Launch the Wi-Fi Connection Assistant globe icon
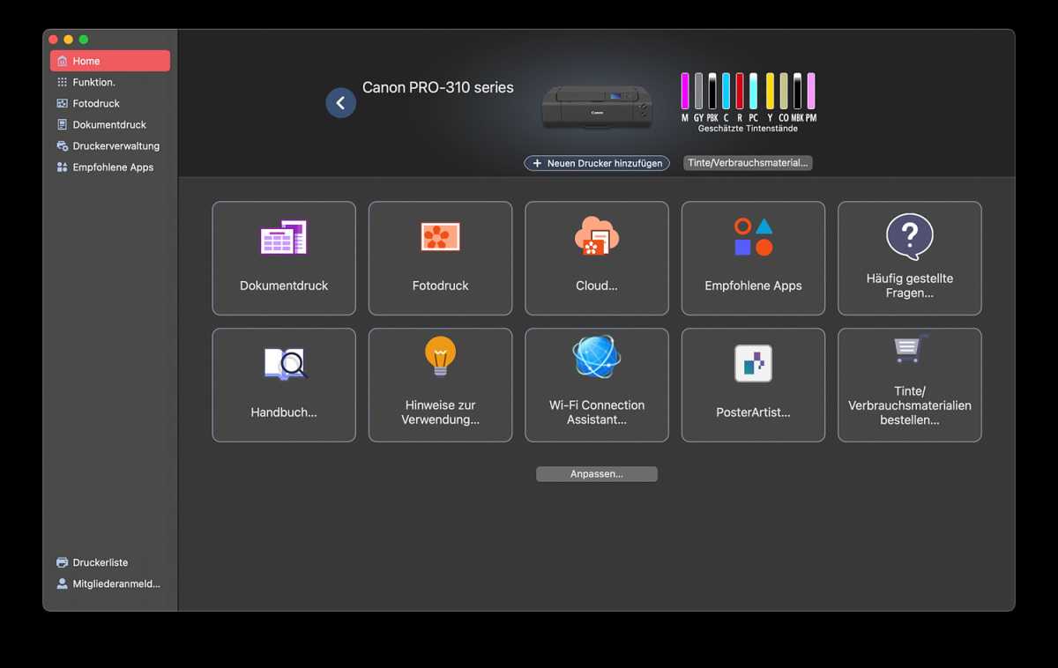1058x668 pixels. (x=597, y=357)
